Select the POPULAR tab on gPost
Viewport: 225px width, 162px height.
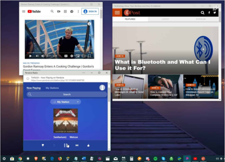coord(201,19)
